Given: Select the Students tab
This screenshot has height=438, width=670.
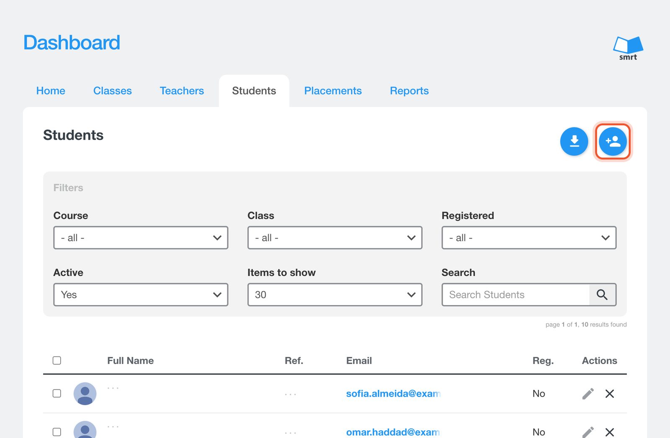Looking at the screenshot, I should tap(254, 91).
